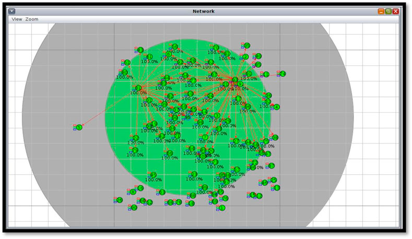Select node 74 at the top right
The height and width of the screenshot is (239, 412).
(x=282, y=74)
